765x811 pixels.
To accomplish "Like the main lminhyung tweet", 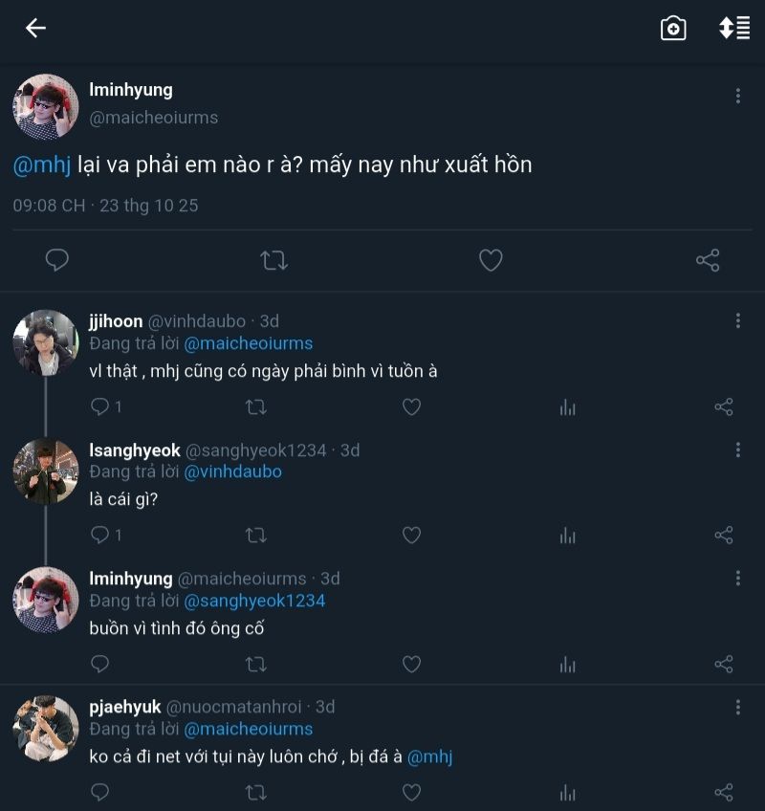I will click(491, 260).
